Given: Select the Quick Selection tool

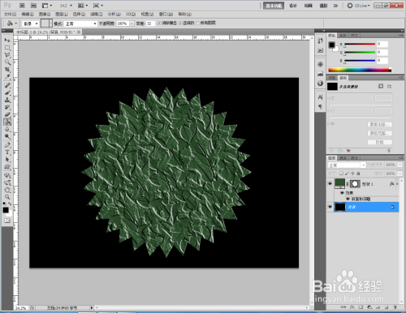Looking at the screenshot, I should [x=7, y=62].
